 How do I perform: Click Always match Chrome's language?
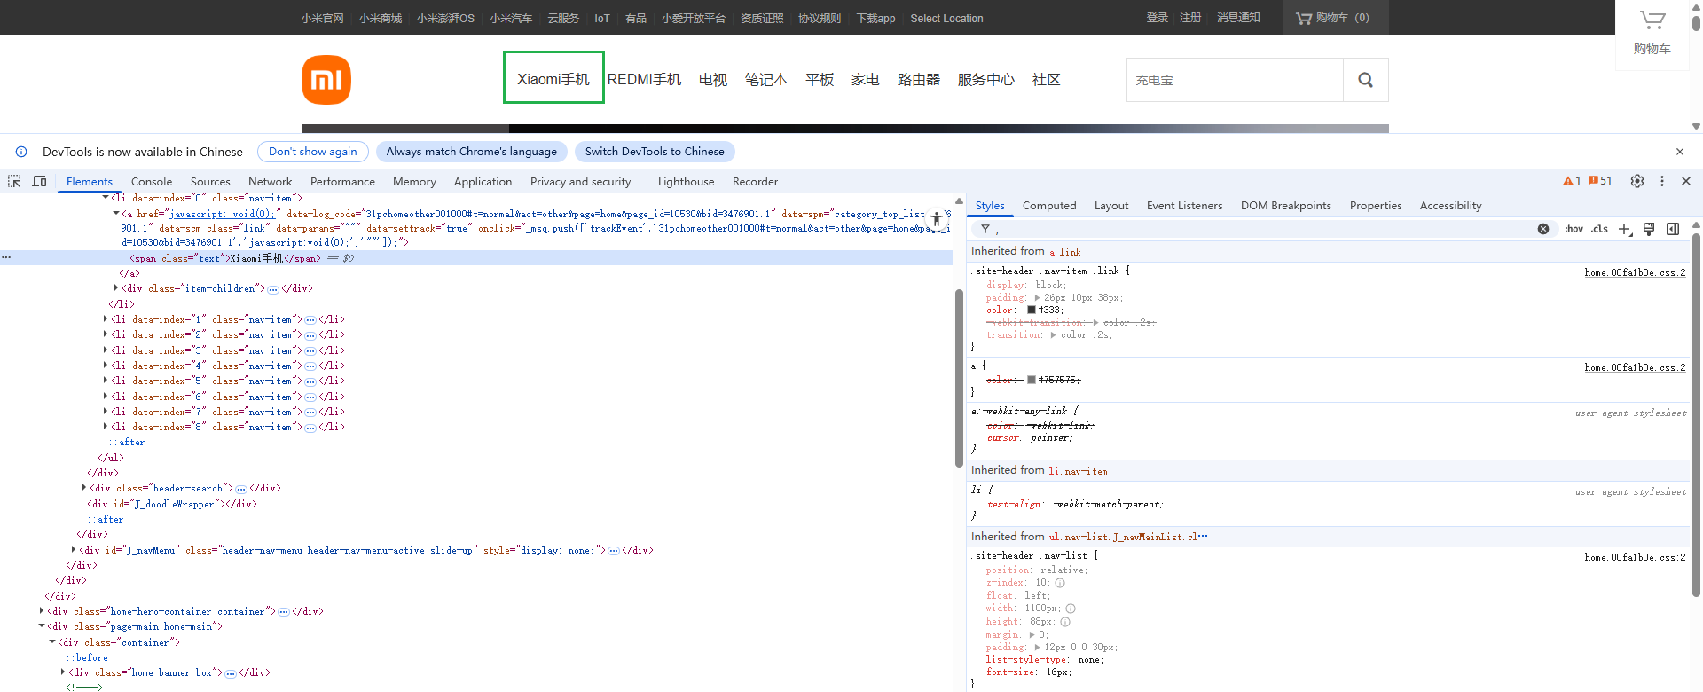click(472, 152)
